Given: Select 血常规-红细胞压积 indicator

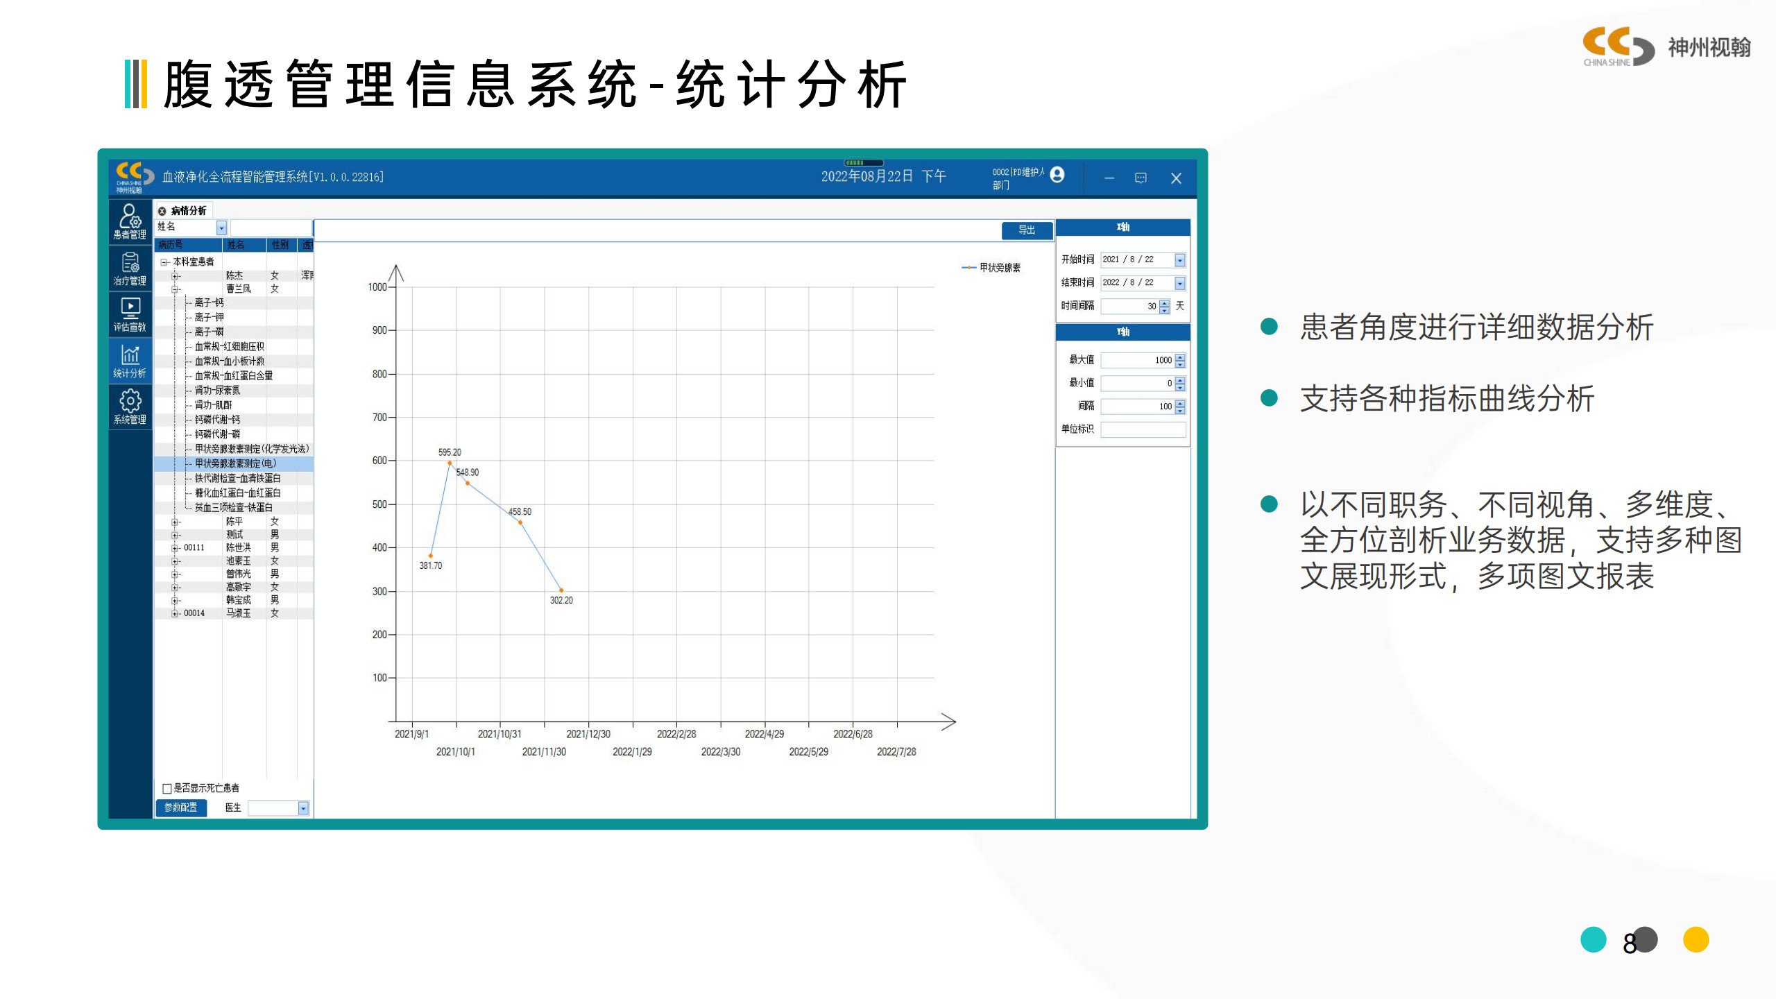Looking at the screenshot, I should click(229, 347).
